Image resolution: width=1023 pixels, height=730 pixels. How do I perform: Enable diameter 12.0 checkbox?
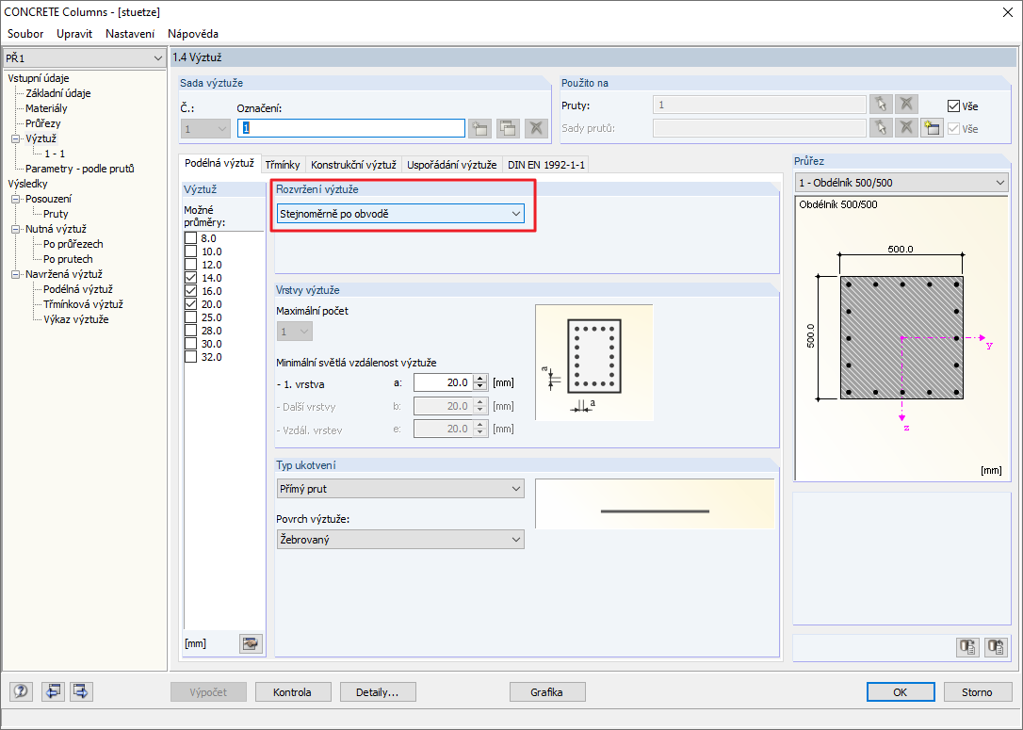coord(190,264)
